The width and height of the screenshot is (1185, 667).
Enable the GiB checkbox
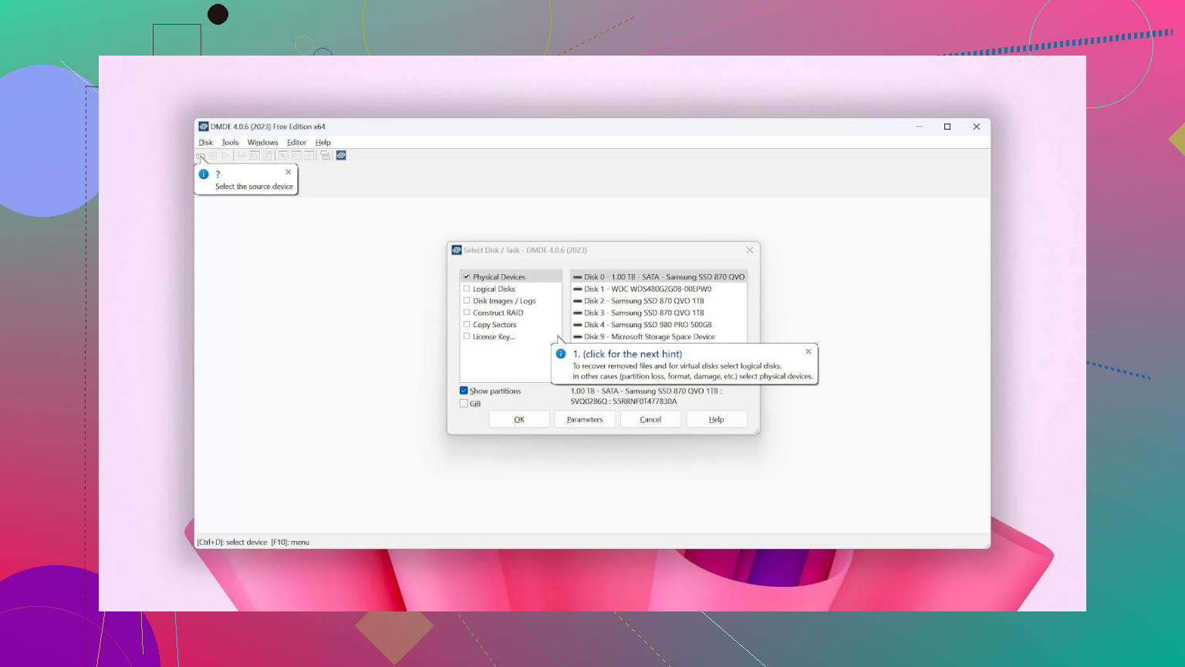click(464, 403)
